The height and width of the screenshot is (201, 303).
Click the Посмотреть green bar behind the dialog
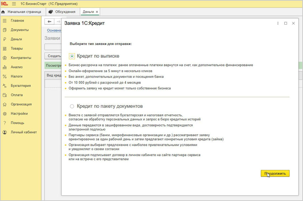tap(53, 66)
